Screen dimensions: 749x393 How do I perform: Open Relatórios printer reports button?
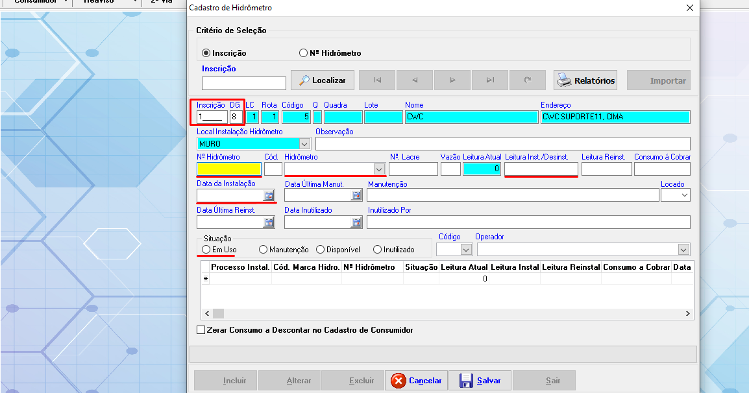coord(585,80)
